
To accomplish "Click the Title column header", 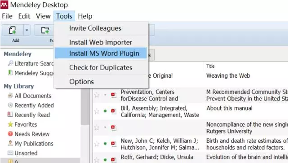I will tap(210, 66).
